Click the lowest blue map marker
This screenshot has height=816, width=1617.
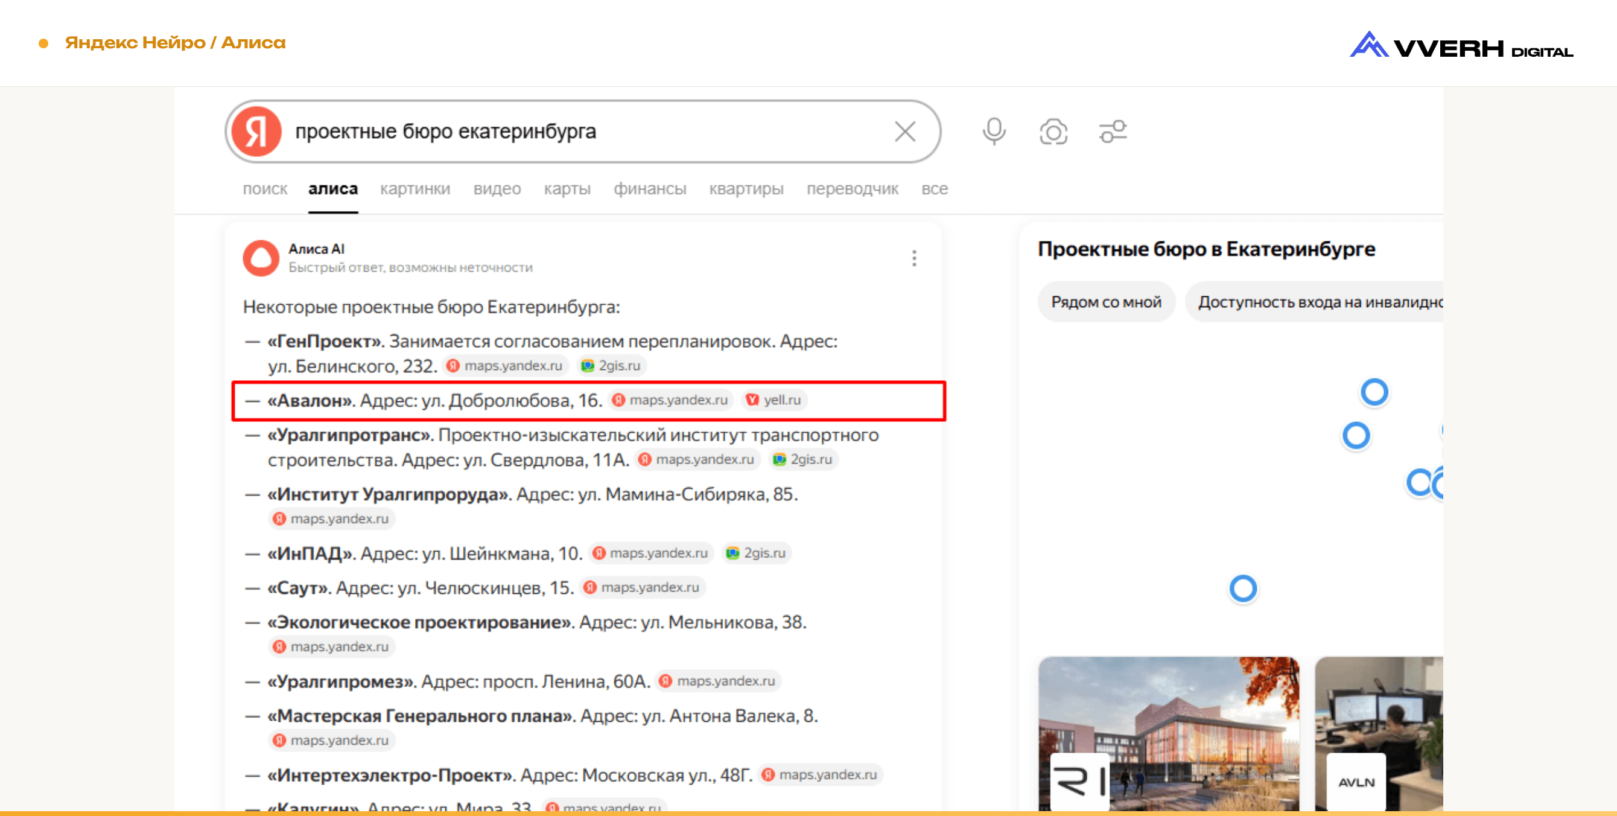(x=1242, y=589)
